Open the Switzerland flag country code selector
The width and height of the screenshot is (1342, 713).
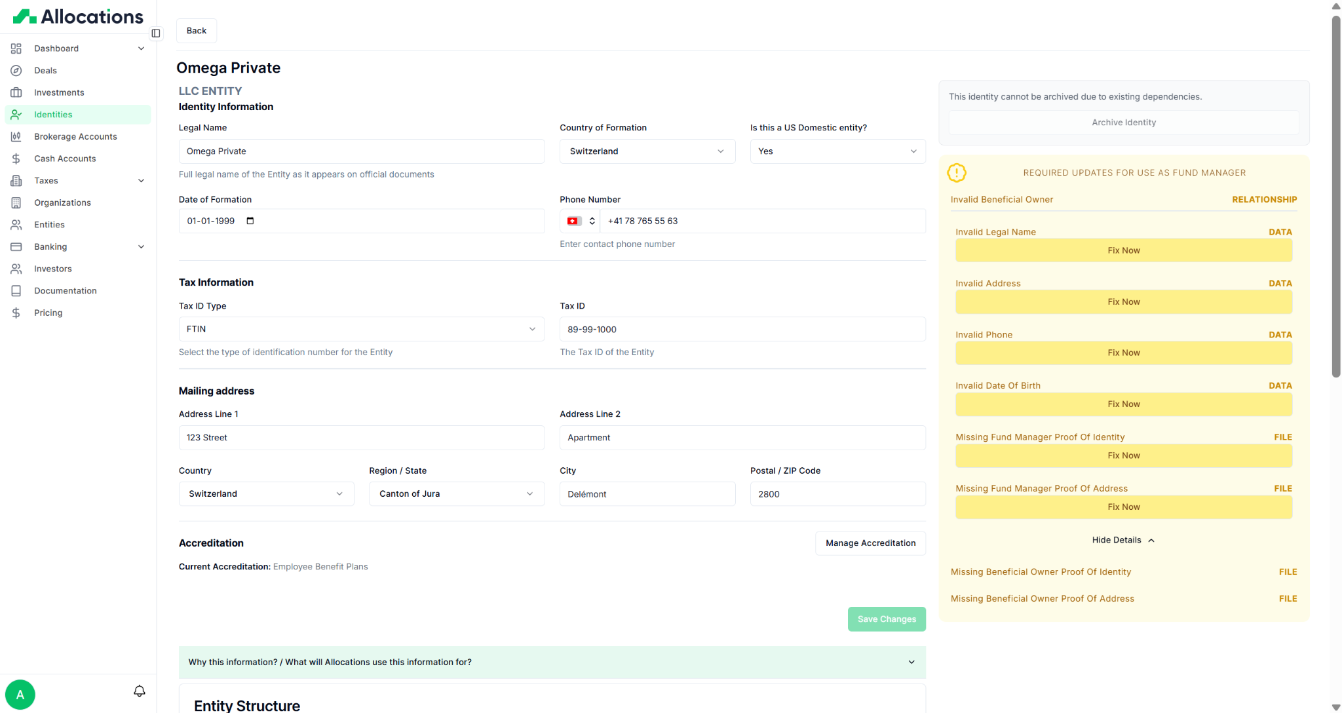pyautogui.click(x=579, y=221)
